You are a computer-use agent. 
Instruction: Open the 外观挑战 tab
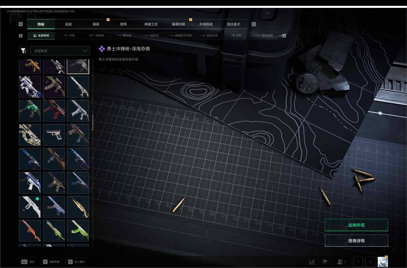(x=206, y=24)
